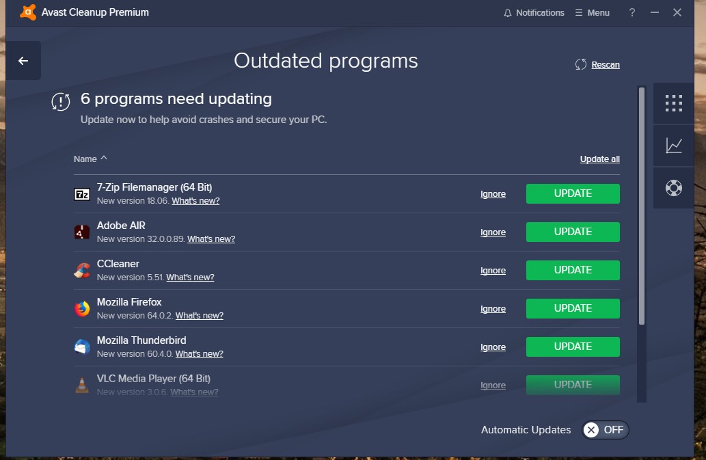Screen dimensions: 706x460
Task: Ignore the 7-Zip Filemanager update
Action: (x=493, y=194)
